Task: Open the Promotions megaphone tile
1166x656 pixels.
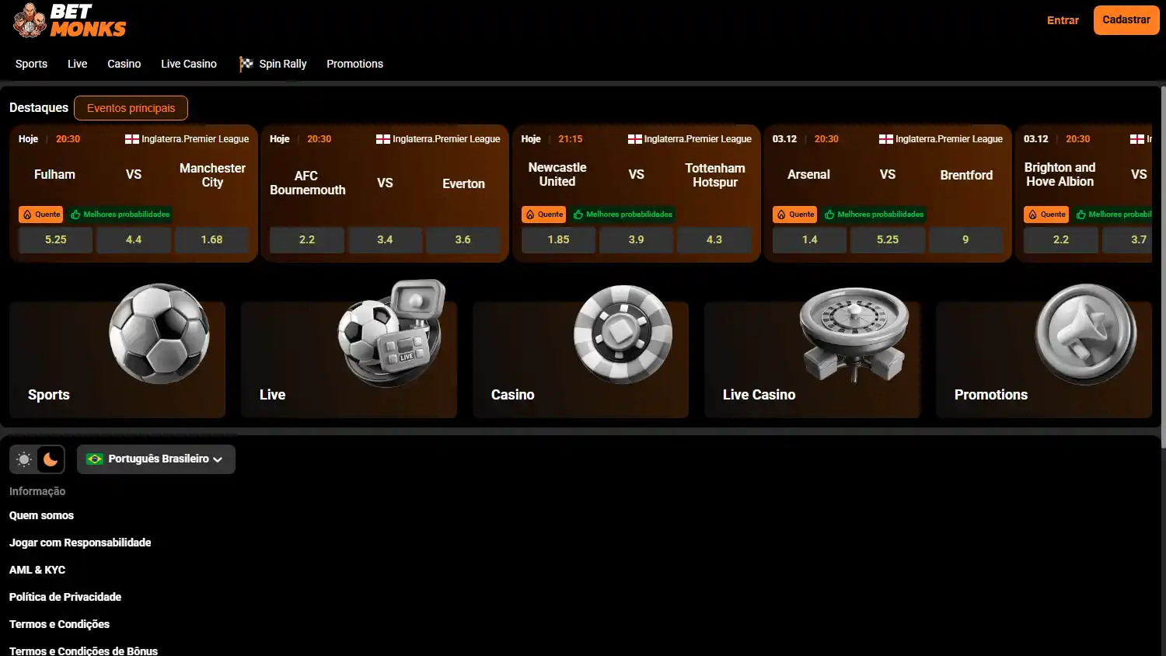Action: pos(1044,359)
